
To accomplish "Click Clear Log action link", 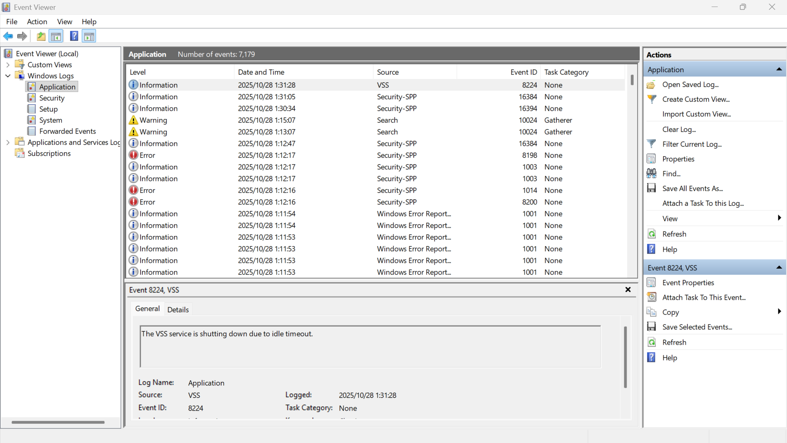I will [x=679, y=129].
